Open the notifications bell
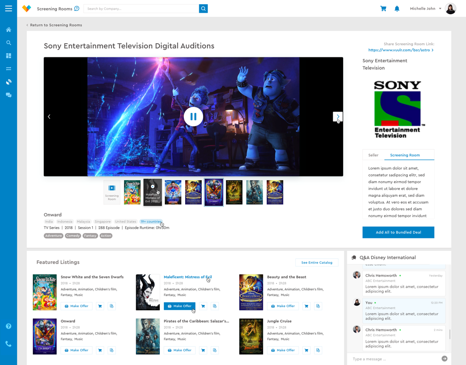 coord(397,9)
